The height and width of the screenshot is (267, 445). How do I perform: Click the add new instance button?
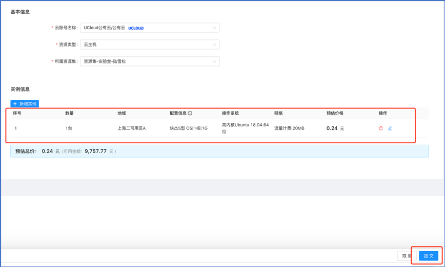point(25,104)
